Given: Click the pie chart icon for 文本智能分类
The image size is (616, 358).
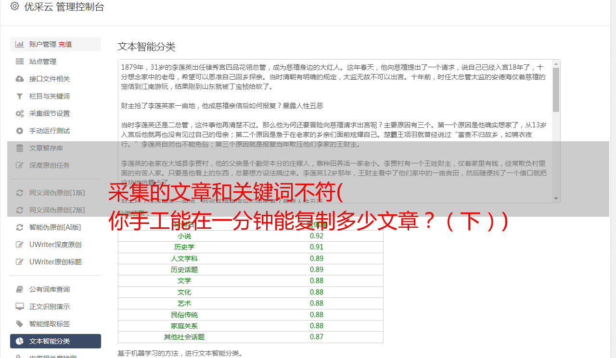Looking at the screenshot, I should [20, 341].
